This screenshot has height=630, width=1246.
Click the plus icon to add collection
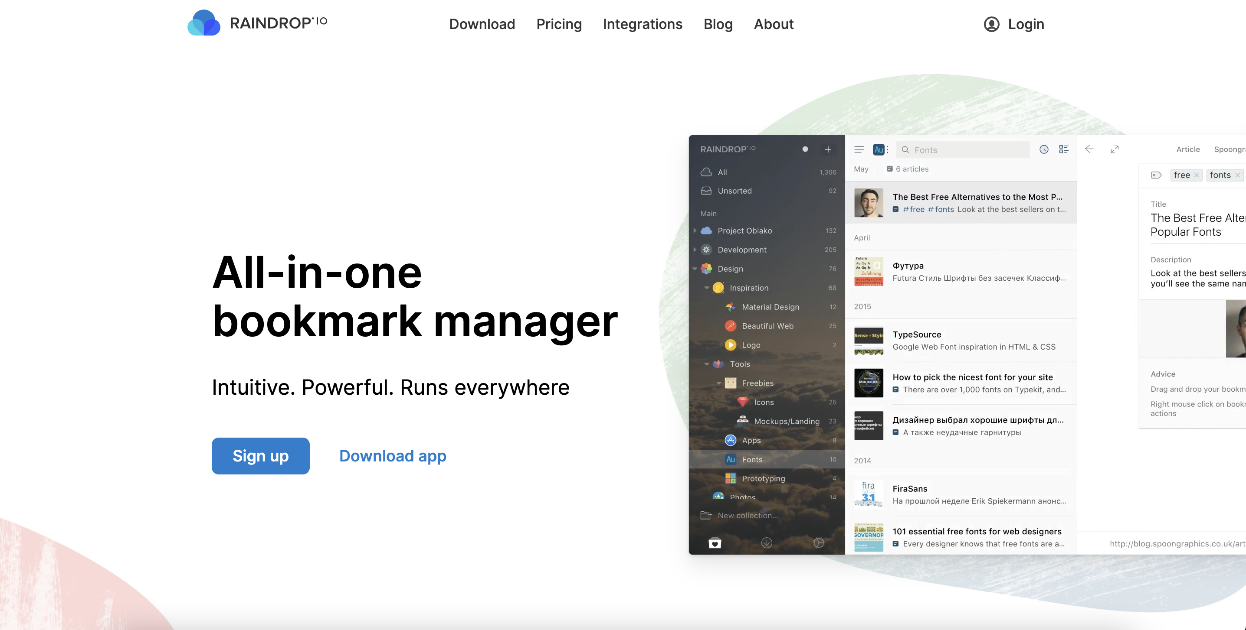coord(828,149)
